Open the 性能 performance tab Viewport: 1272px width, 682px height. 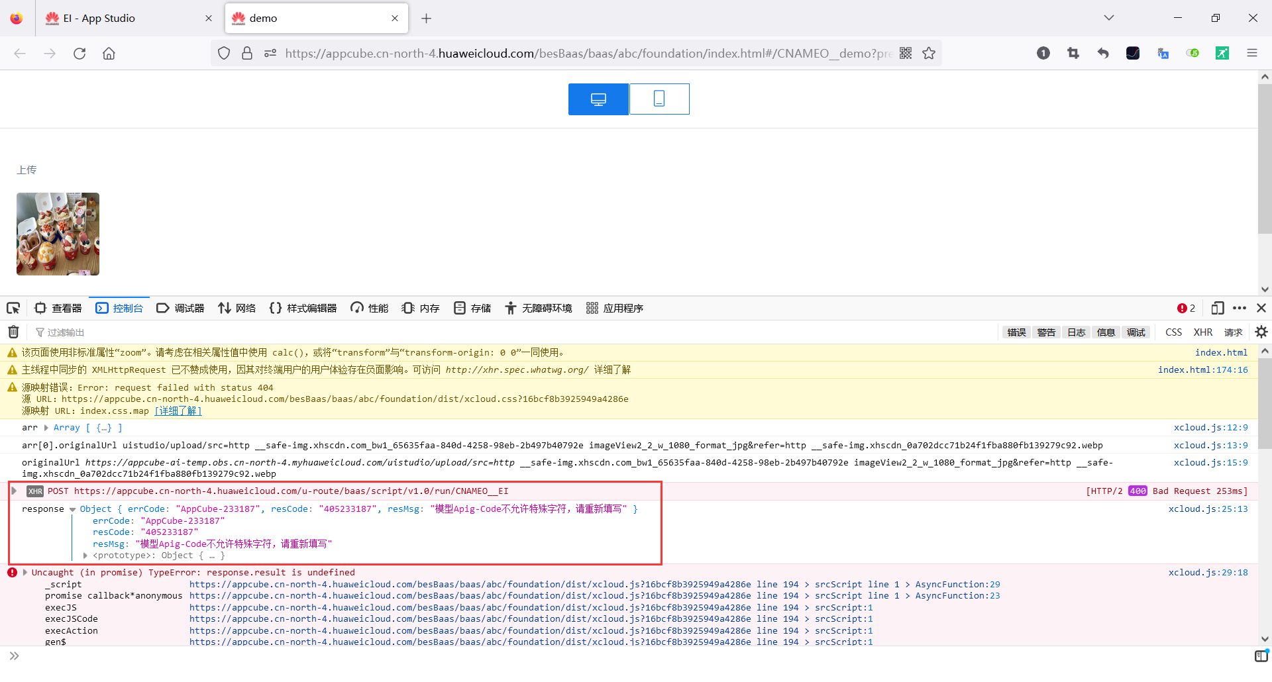coord(370,308)
